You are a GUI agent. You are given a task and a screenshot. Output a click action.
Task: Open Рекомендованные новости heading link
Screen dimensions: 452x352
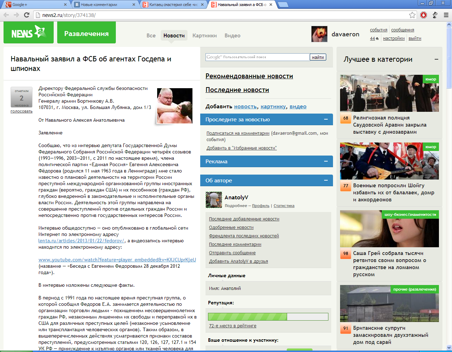tap(249, 76)
